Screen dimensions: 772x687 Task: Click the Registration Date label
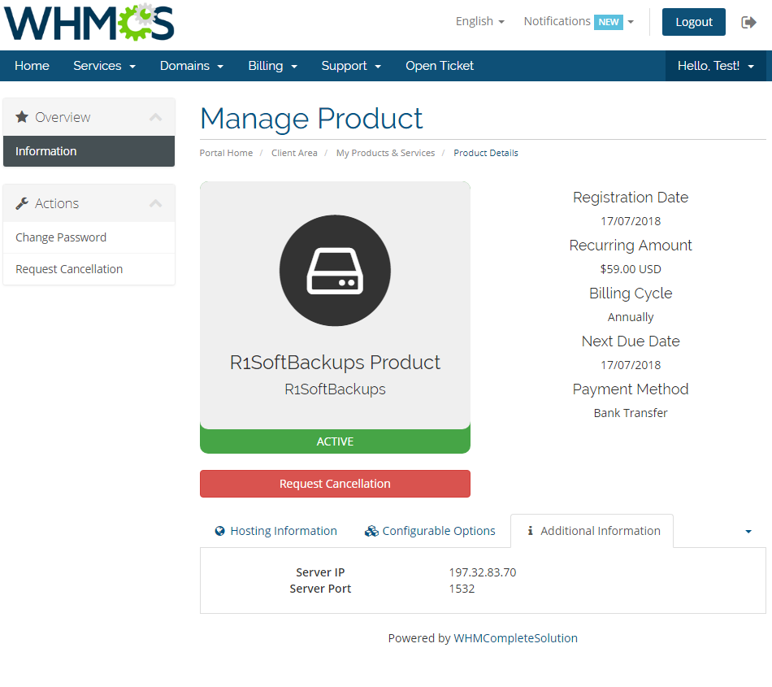click(x=631, y=198)
